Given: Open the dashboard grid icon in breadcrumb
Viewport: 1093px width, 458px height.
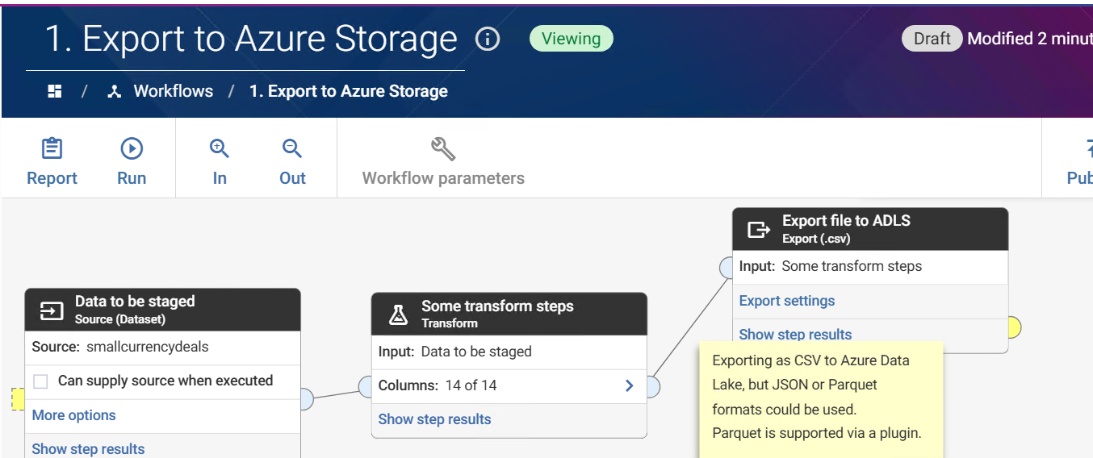Looking at the screenshot, I should (55, 91).
